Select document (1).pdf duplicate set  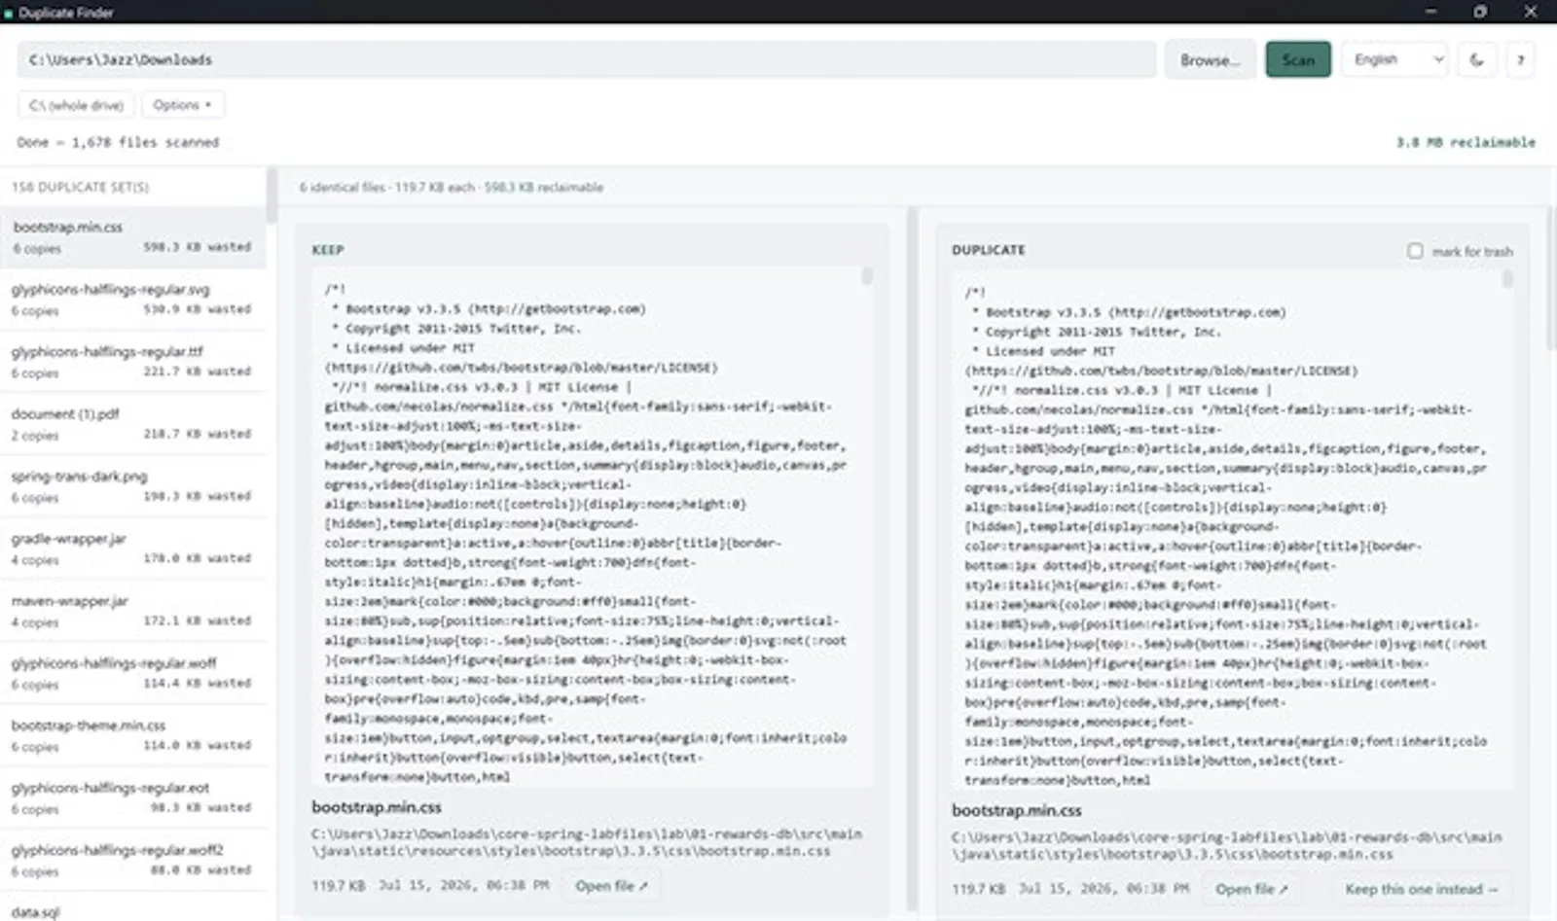(x=132, y=424)
